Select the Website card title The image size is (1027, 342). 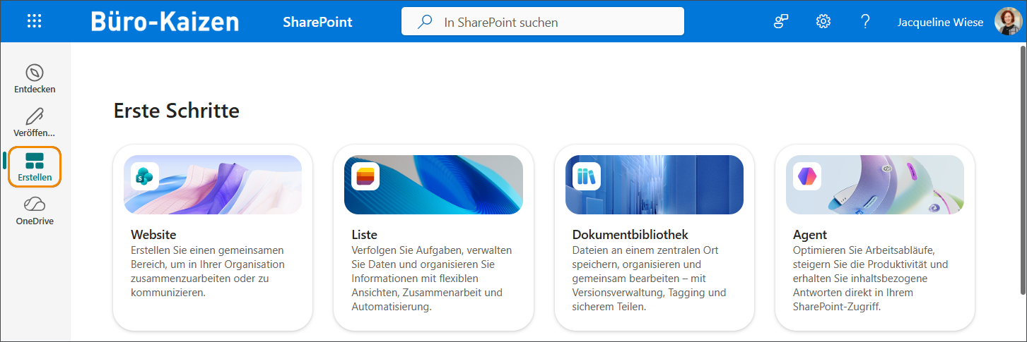click(x=153, y=235)
